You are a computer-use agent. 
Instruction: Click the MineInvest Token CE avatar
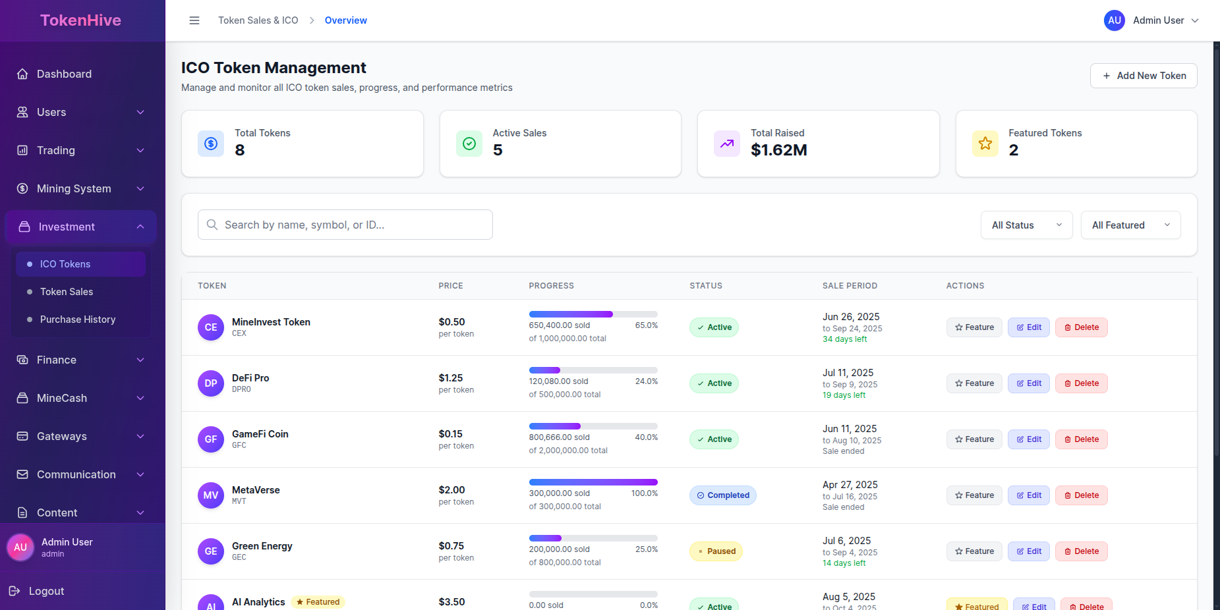tap(211, 327)
